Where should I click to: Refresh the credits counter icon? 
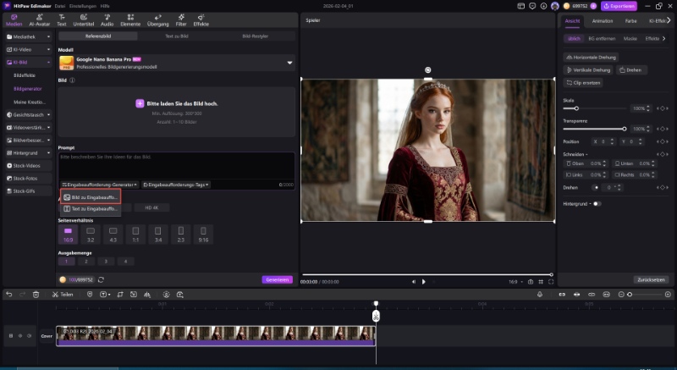102,279
